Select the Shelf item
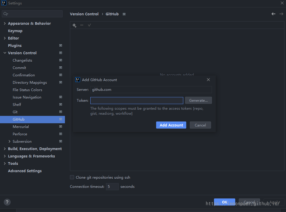 point(17,104)
